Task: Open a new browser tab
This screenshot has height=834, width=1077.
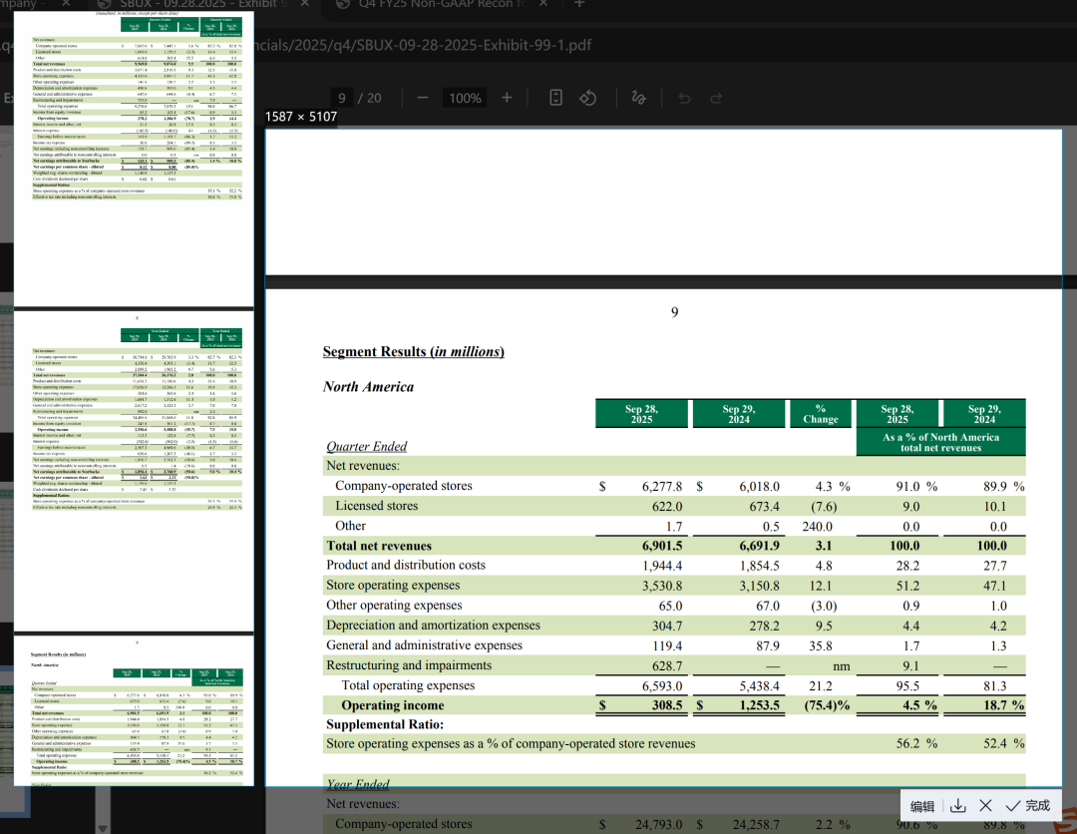Action: [579, 5]
